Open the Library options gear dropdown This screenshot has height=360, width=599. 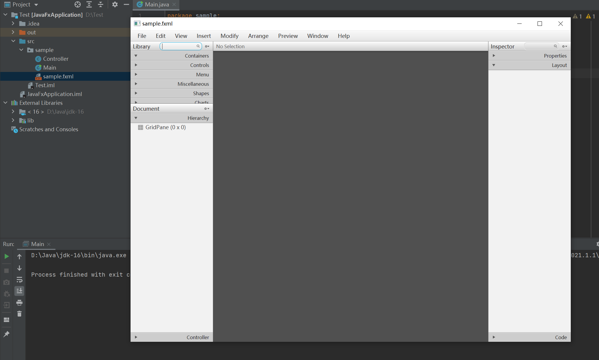click(x=207, y=46)
